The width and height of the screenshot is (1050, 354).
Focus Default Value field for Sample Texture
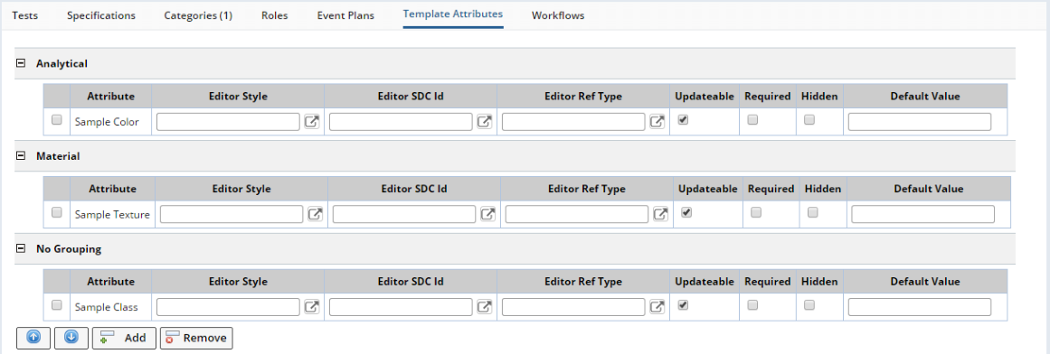[x=922, y=214]
